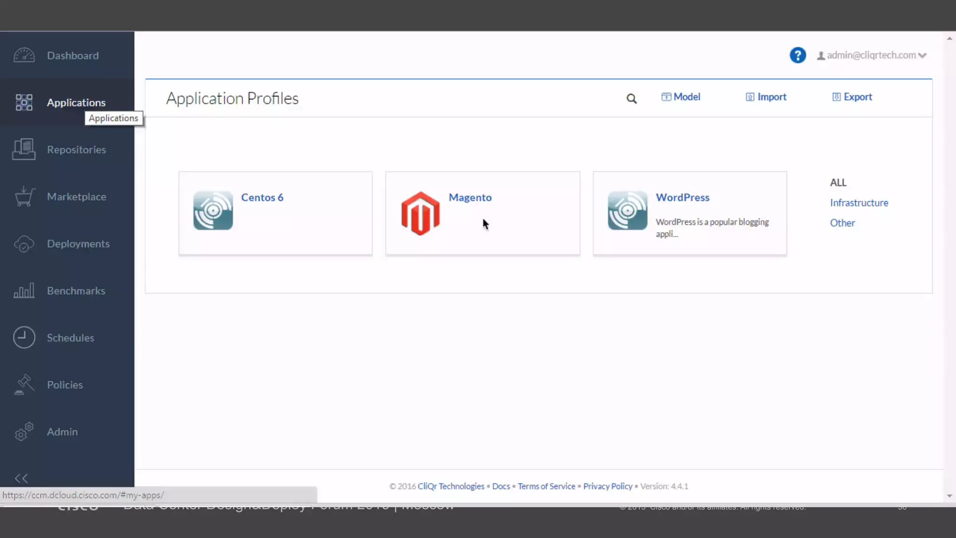The image size is (956, 538).
Task: Select the Other category filter
Action: click(842, 223)
